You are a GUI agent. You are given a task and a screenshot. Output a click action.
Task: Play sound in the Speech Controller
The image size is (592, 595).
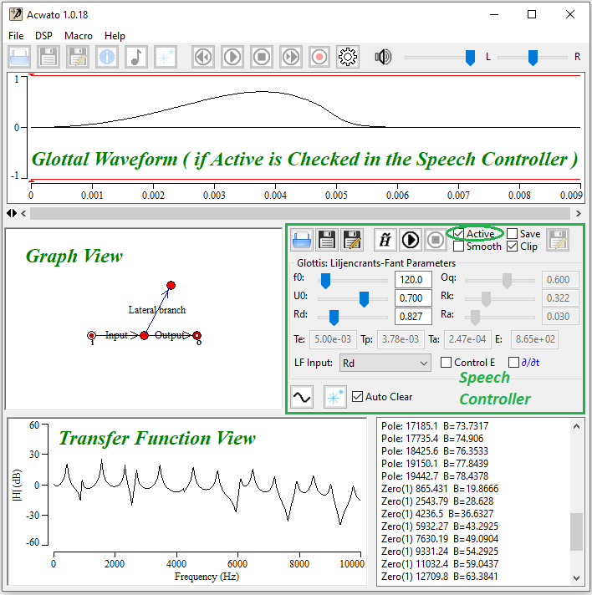[411, 240]
